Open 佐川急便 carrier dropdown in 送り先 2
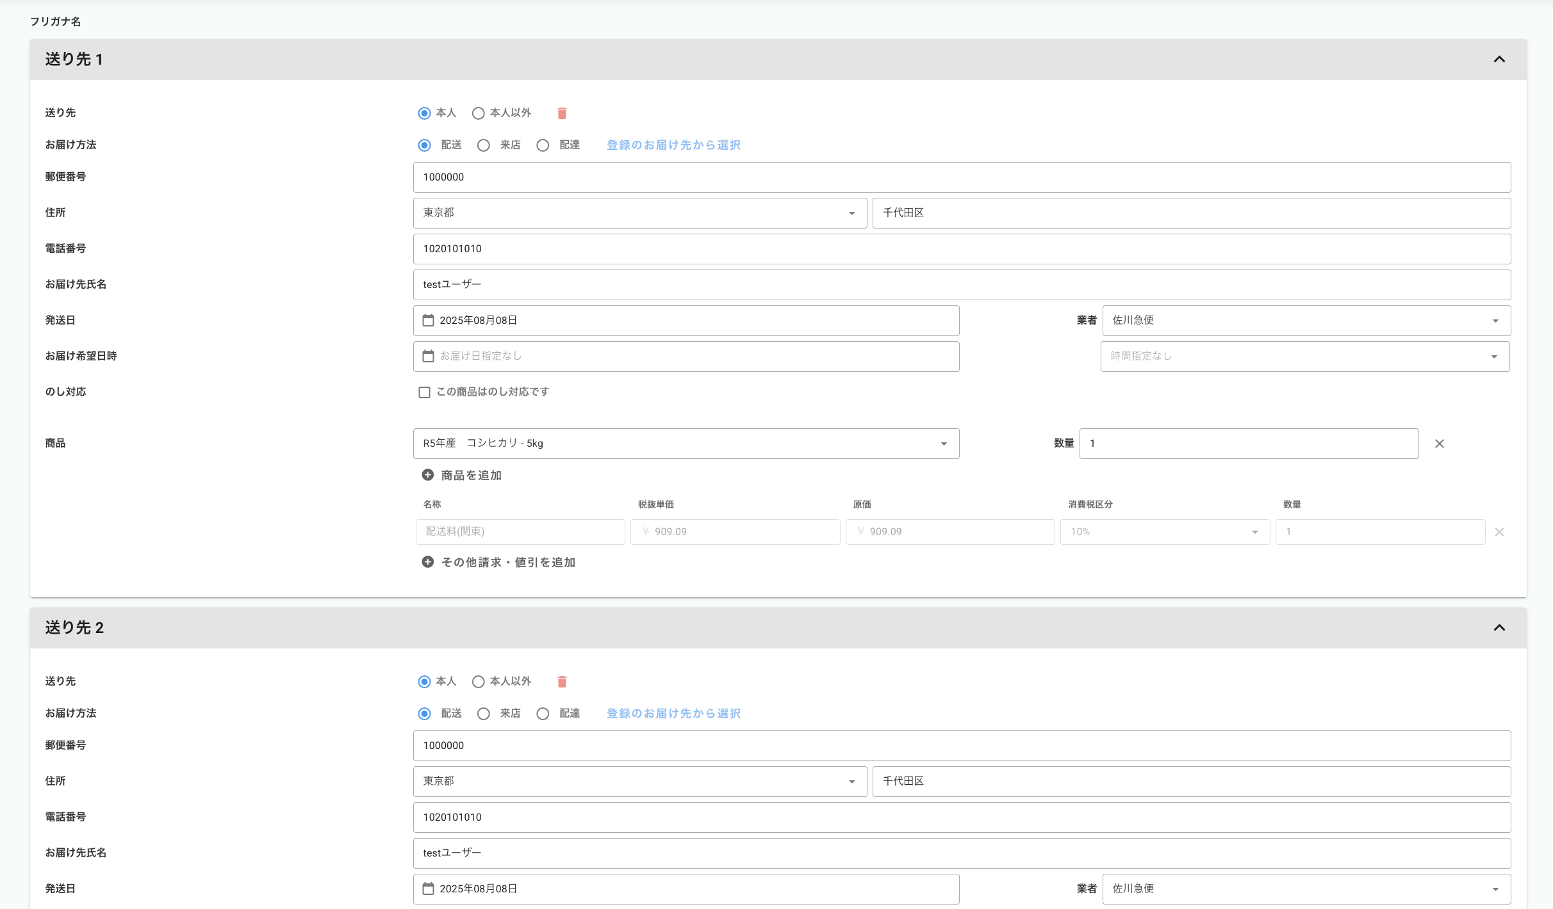The width and height of the screenshot is (1553, 909). point(1306,889)
